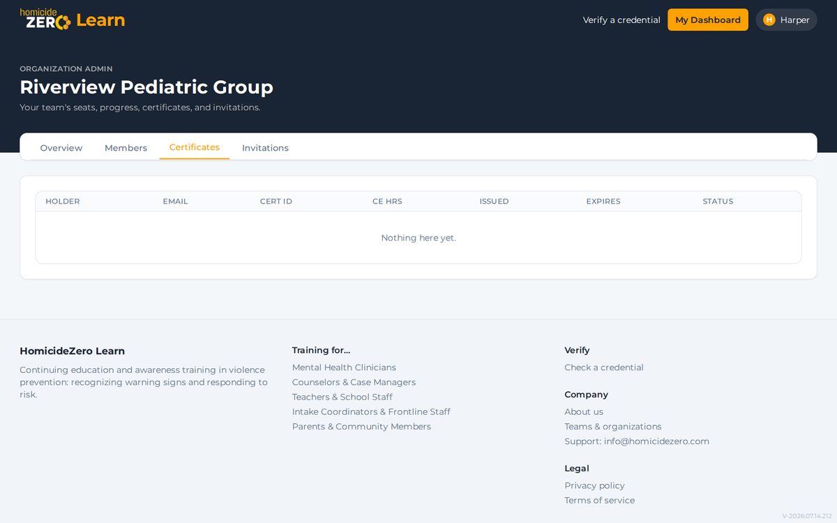Viewport: 837px width, 523px height.
Task: Click the Legal footer heading
Action: (x=577, y=469)
